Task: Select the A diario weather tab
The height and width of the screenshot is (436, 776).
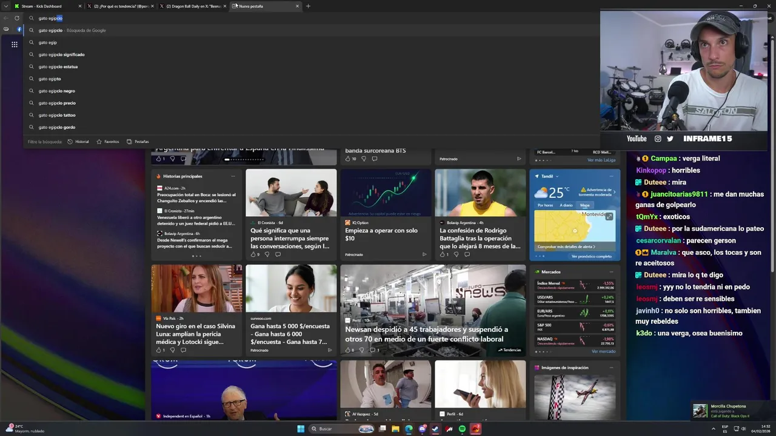Action: click(x=566, y=205)
